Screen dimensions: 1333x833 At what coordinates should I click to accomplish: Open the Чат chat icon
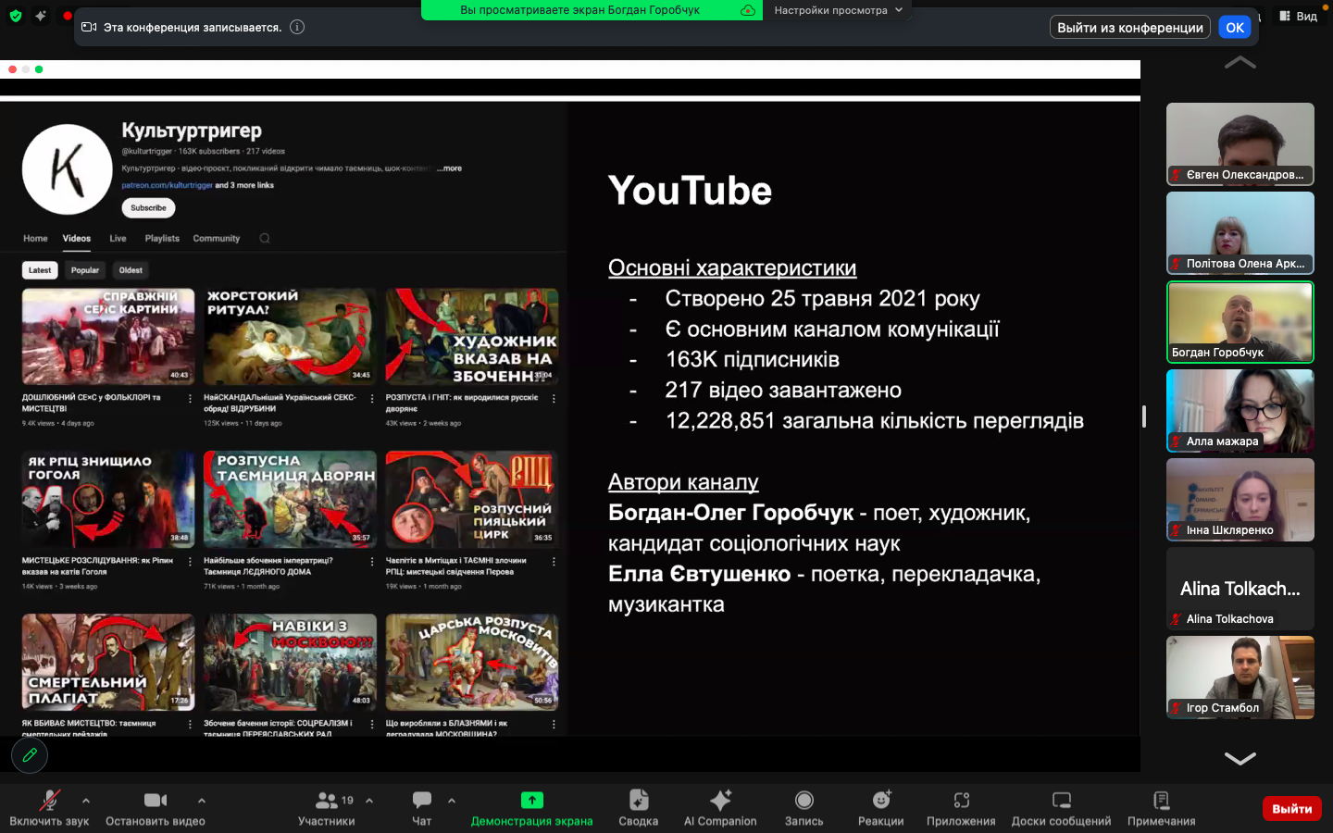tap(422, 802)
